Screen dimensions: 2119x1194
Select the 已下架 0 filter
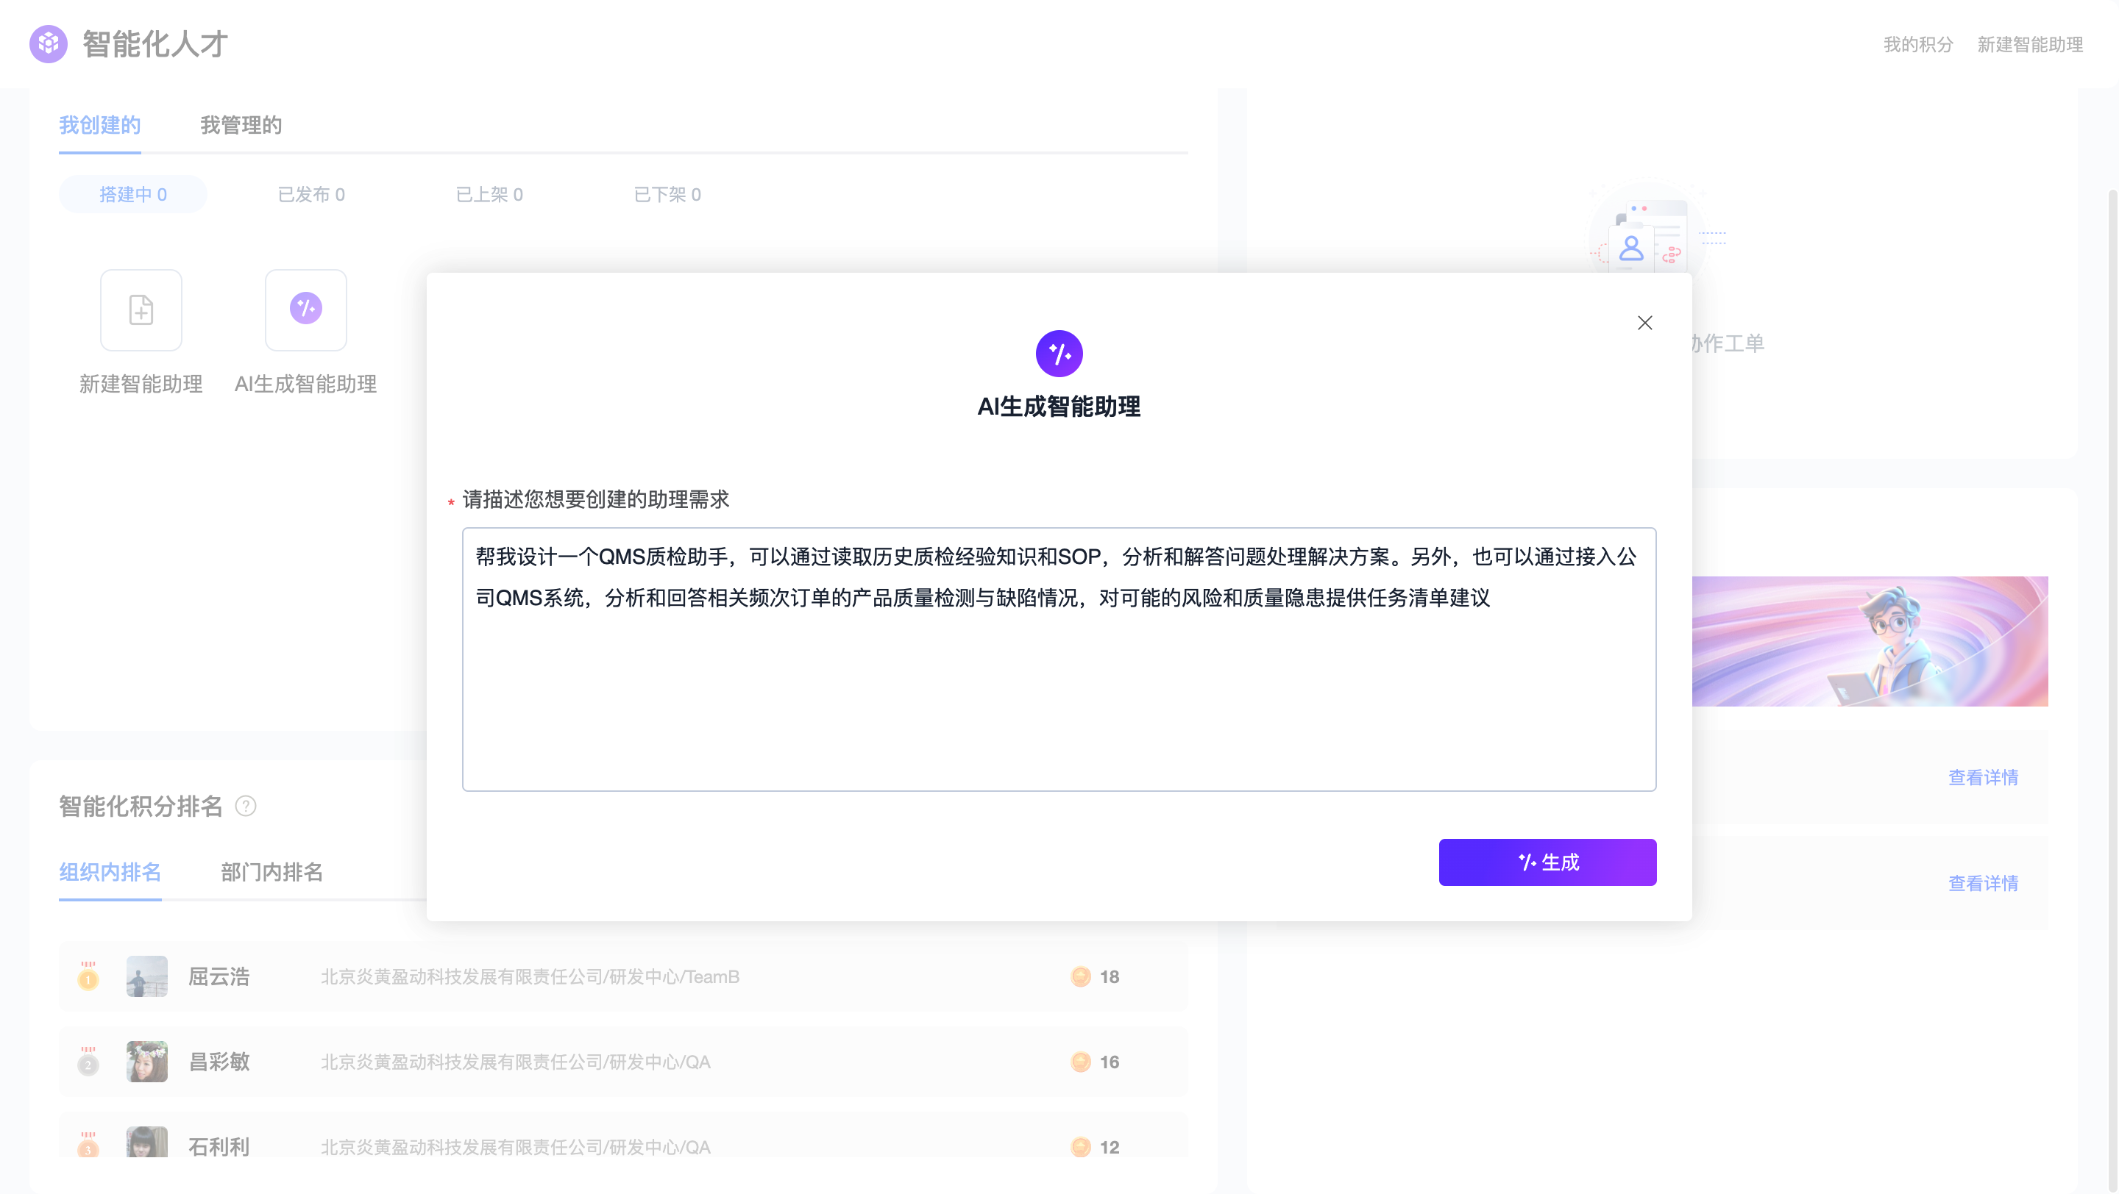(x=667, y=194)
